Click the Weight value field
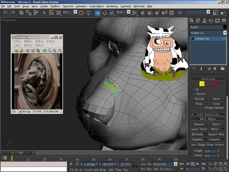 210,151
